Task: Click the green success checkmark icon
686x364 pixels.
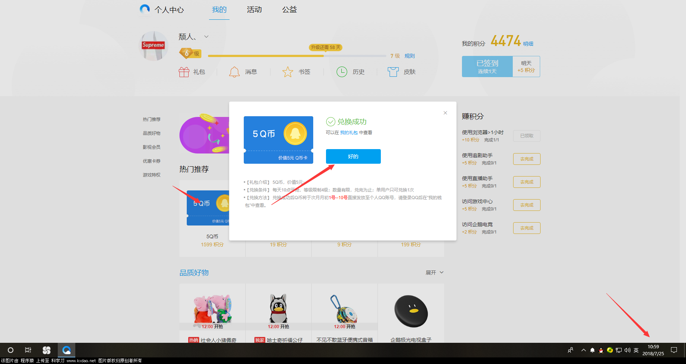Action: 331,122
